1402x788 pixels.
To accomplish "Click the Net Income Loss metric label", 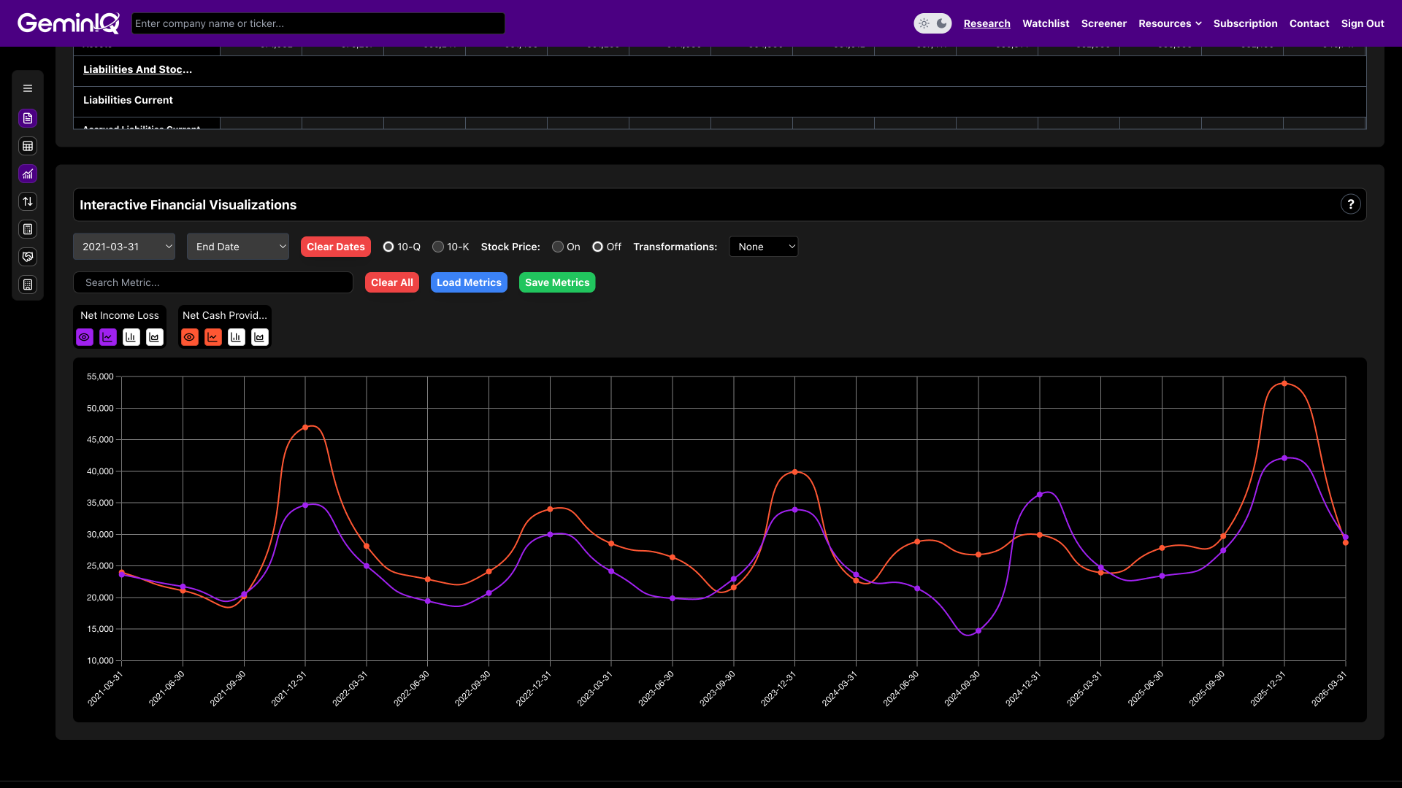I will click(120, 315).
